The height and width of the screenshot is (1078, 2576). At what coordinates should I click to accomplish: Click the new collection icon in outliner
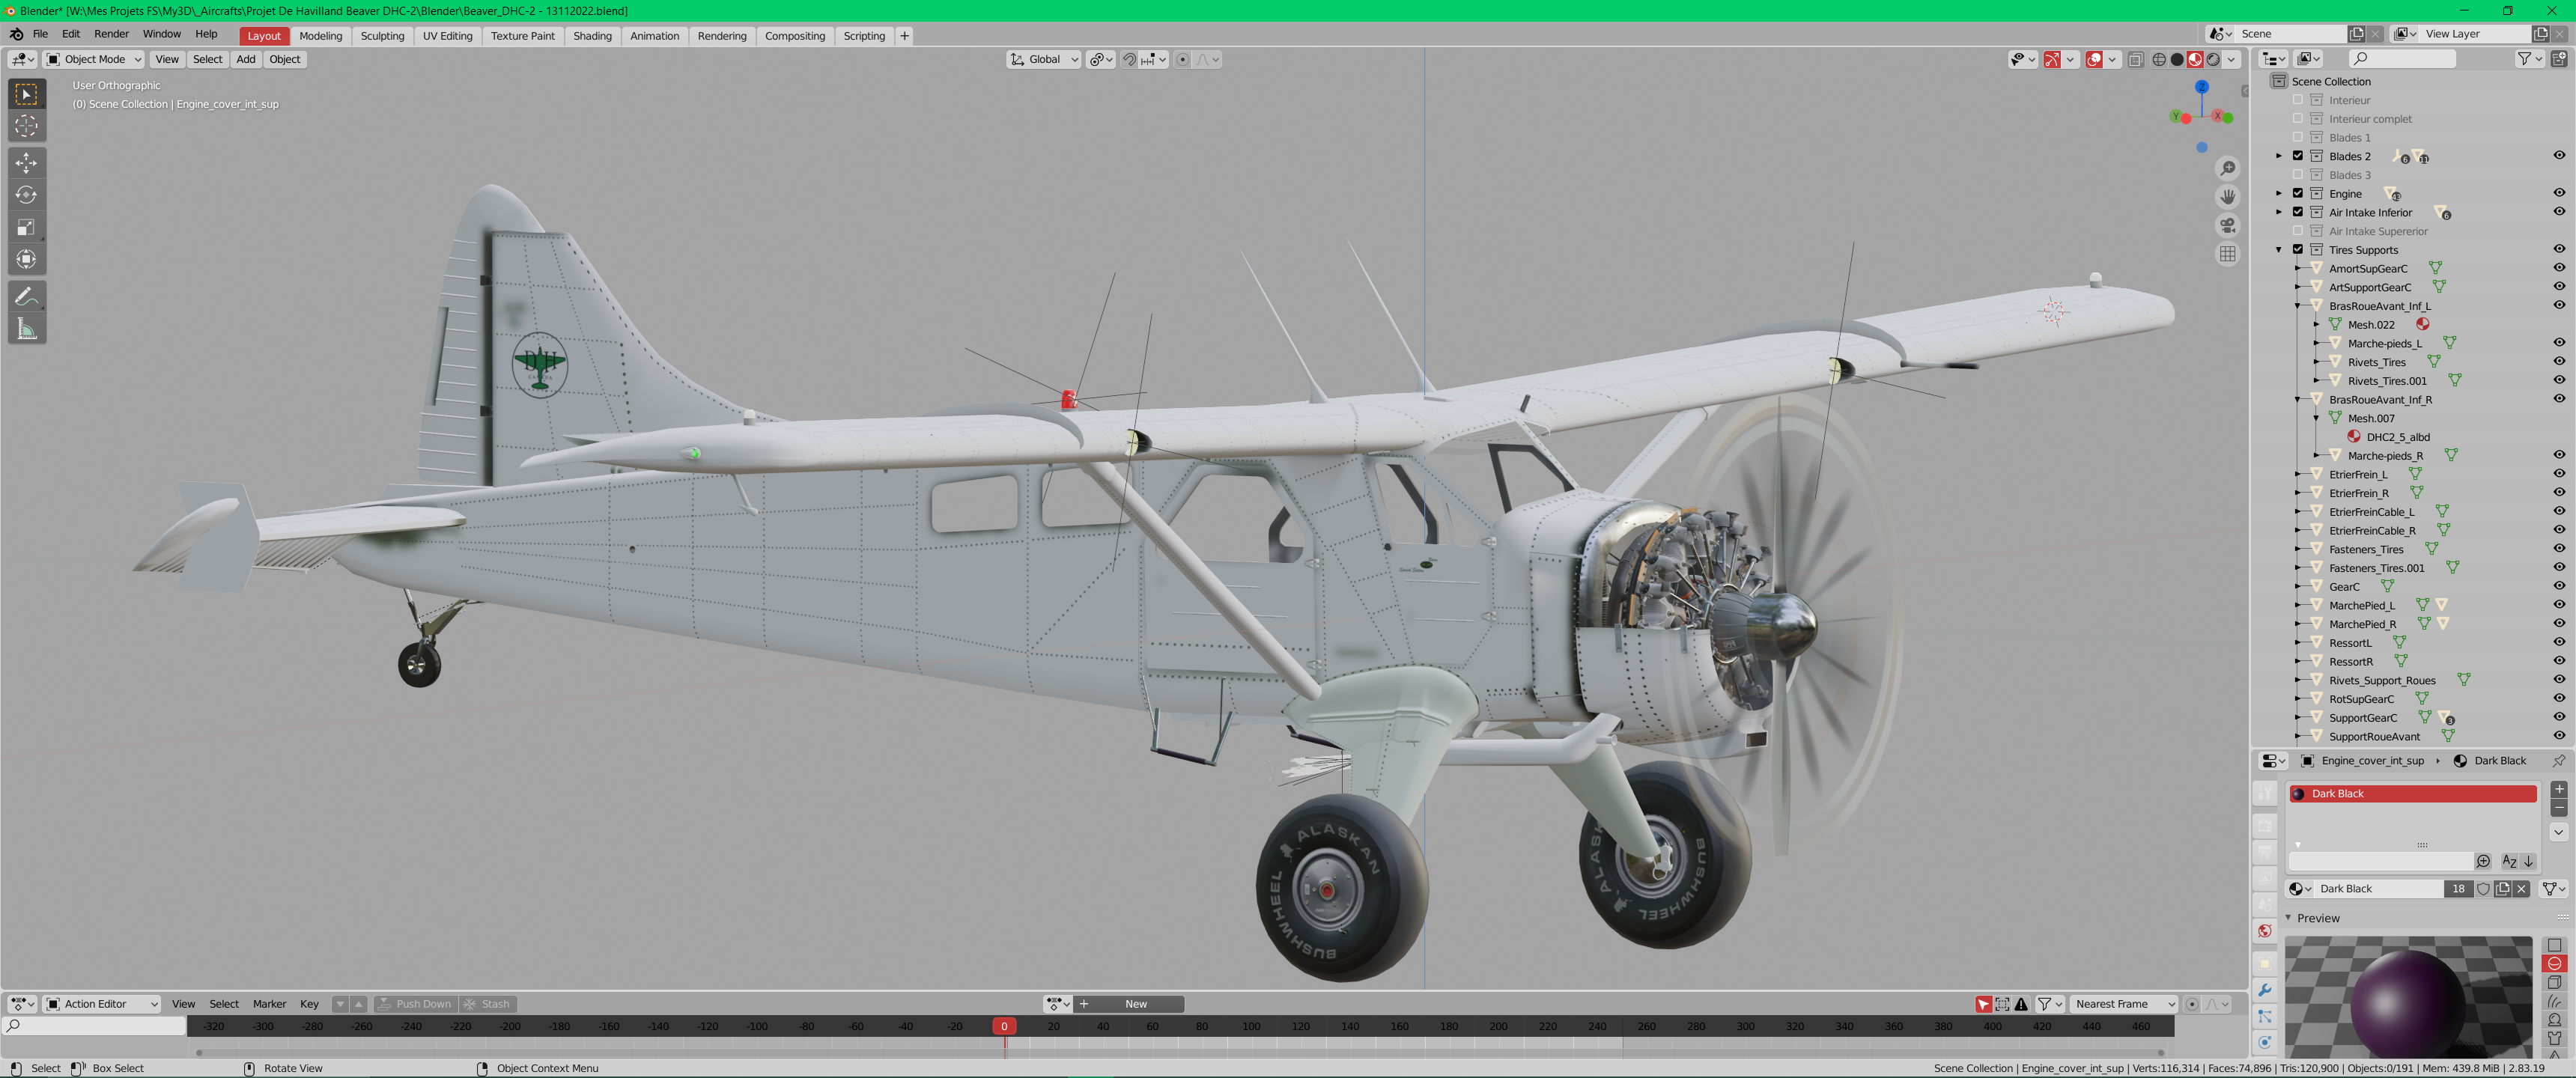2559,59
